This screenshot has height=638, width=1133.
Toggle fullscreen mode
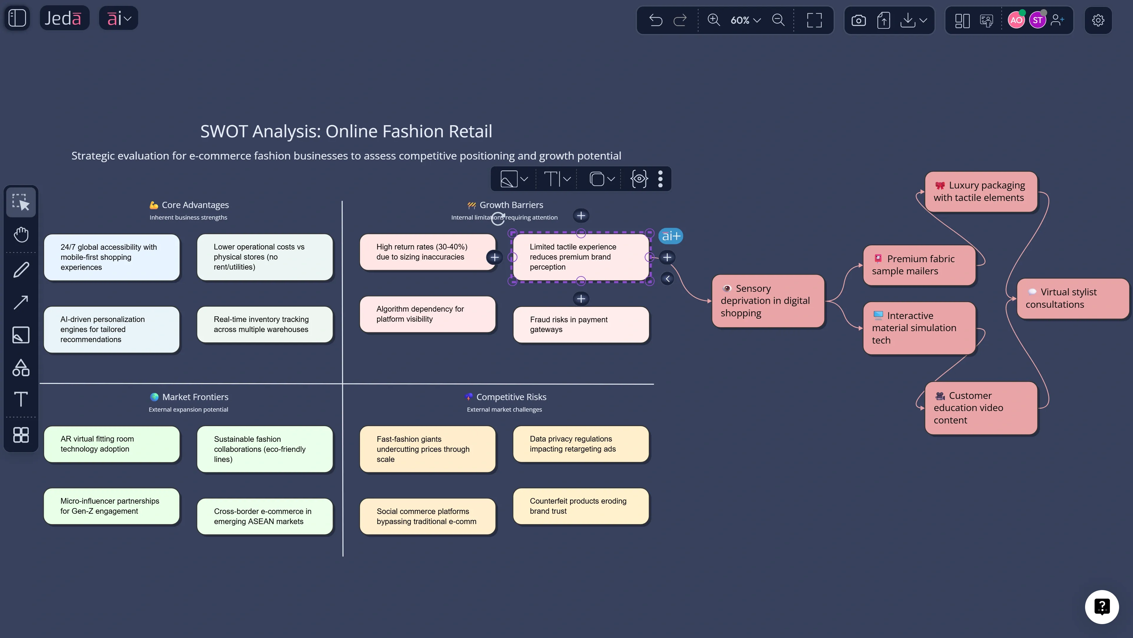(815, 20)
